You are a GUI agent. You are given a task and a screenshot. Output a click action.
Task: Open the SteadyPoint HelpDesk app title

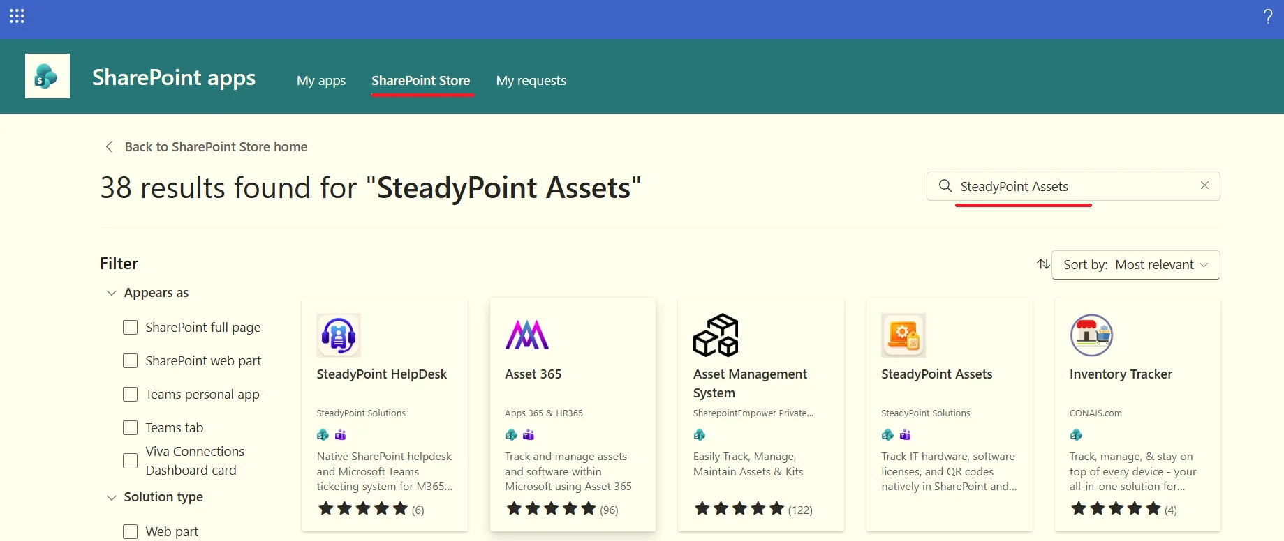pos(382,374)
